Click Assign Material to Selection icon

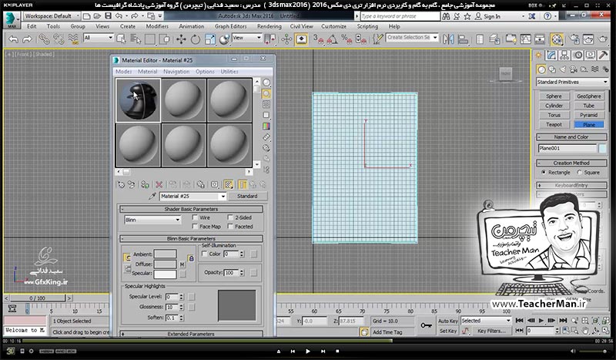pyautogui.click(x=145, y=184)
